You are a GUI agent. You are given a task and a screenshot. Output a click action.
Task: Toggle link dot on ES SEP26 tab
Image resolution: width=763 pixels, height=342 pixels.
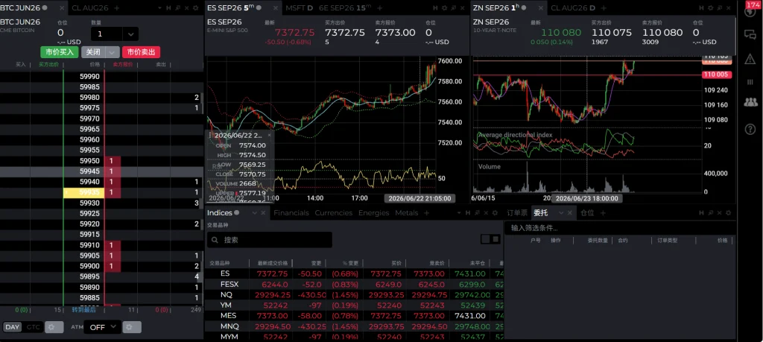tap(259, 7)
